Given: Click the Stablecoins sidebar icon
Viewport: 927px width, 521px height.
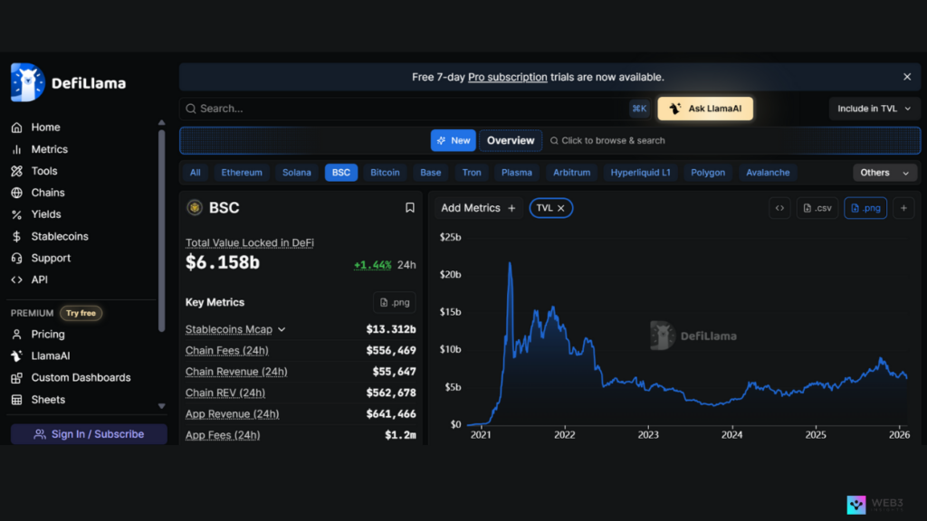Looking at the screenshot, I should pos(17,236).
